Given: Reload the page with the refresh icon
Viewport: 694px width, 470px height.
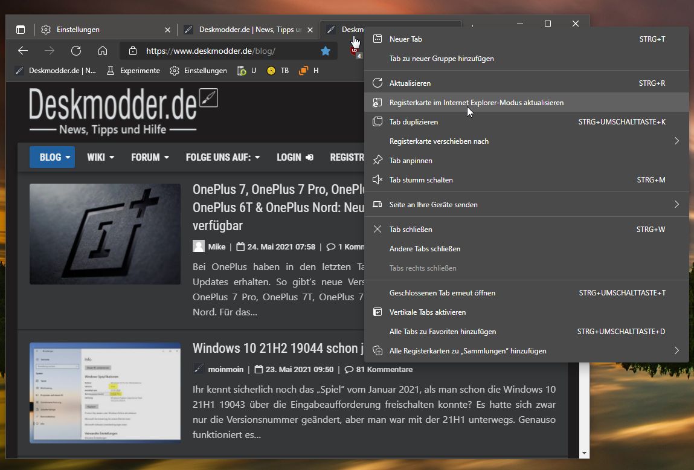Looking at the screenshot, I should click(76, 51).
